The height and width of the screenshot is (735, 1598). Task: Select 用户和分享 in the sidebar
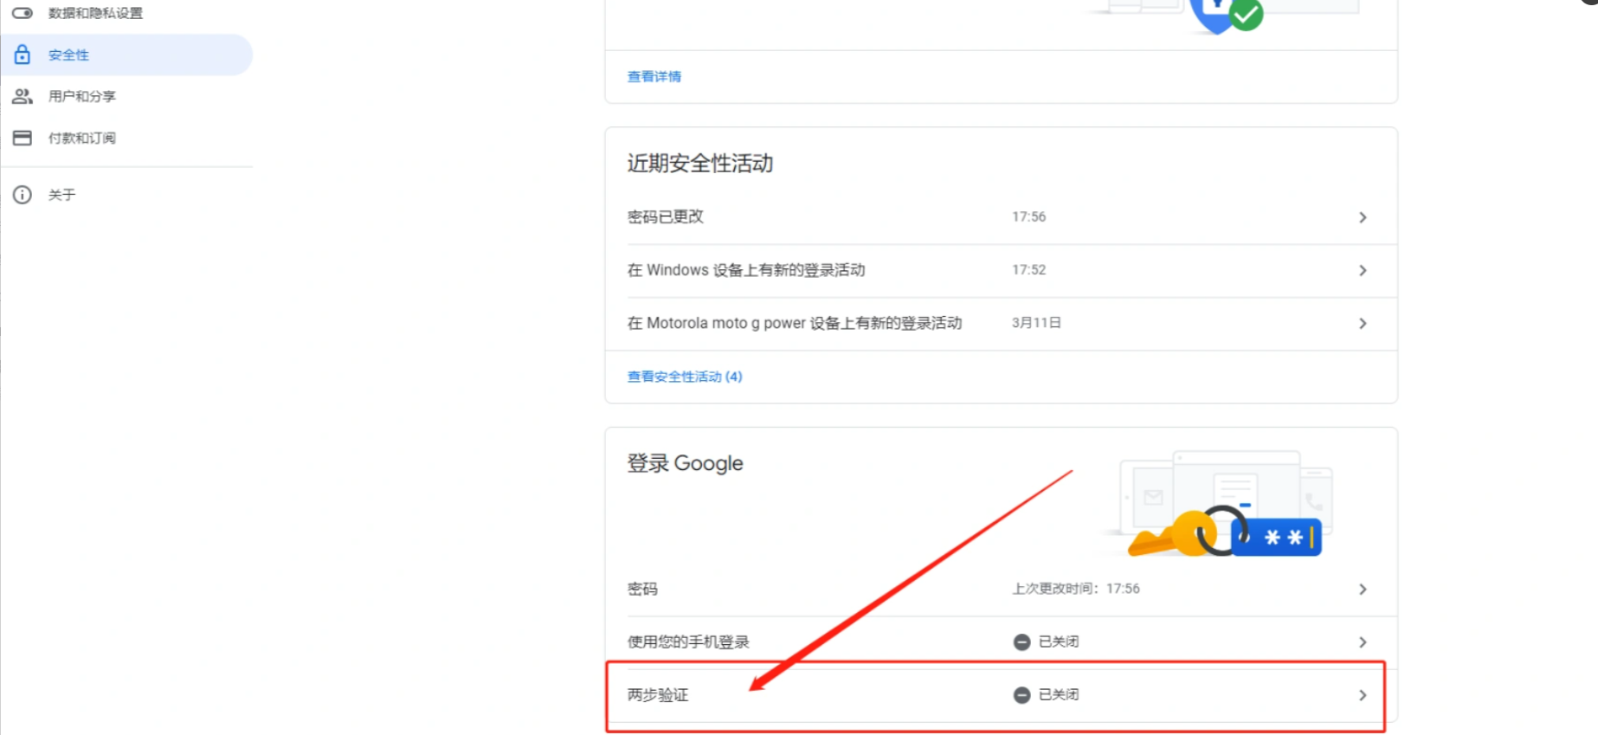coord(82,96)
